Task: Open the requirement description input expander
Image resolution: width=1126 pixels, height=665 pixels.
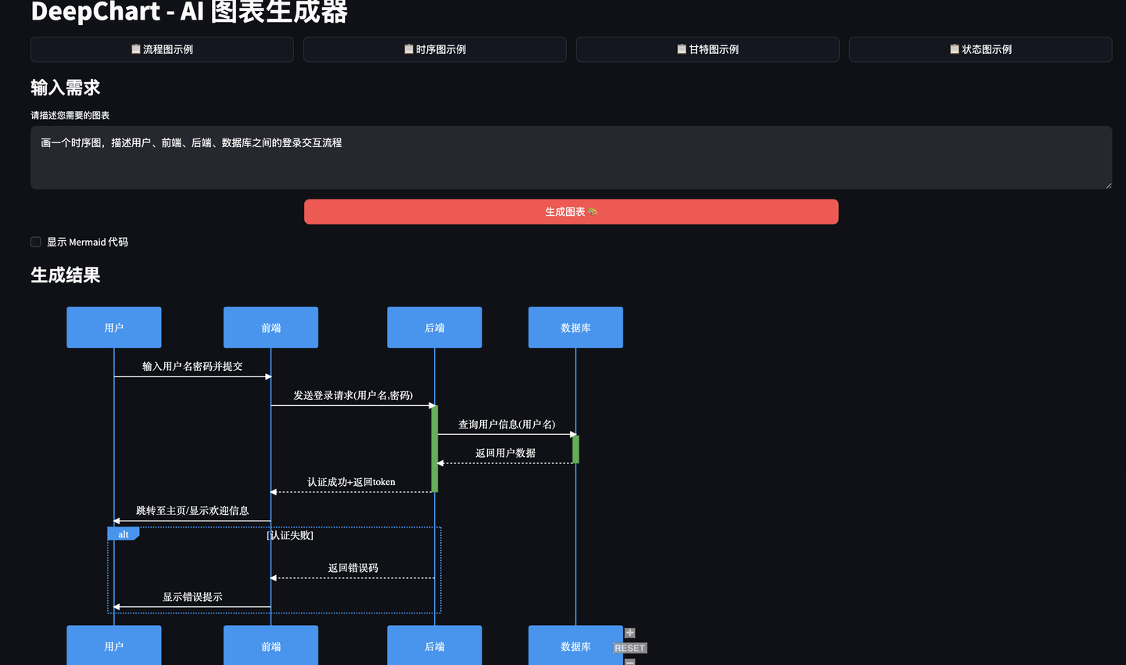Action: click(x=1108, y=185)
